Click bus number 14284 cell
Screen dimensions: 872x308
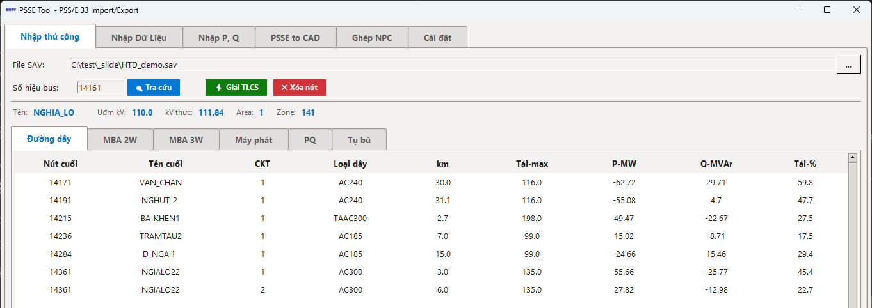pyautogui.click(x=61, y=254)
